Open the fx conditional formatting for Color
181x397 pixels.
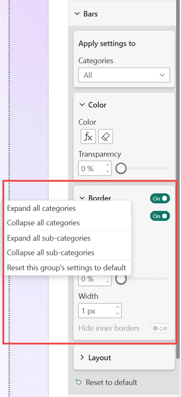(x=88, y=137)
